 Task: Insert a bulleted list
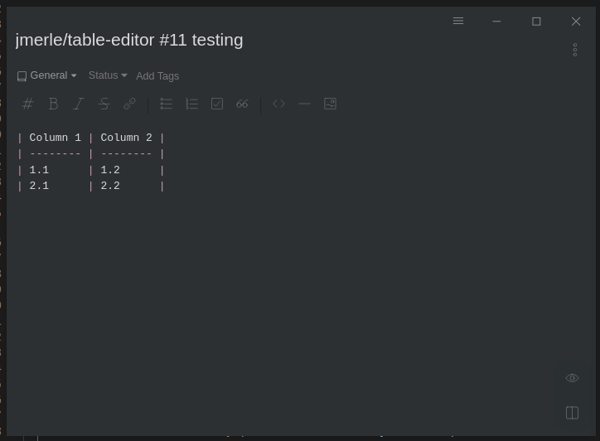point(166,104)
